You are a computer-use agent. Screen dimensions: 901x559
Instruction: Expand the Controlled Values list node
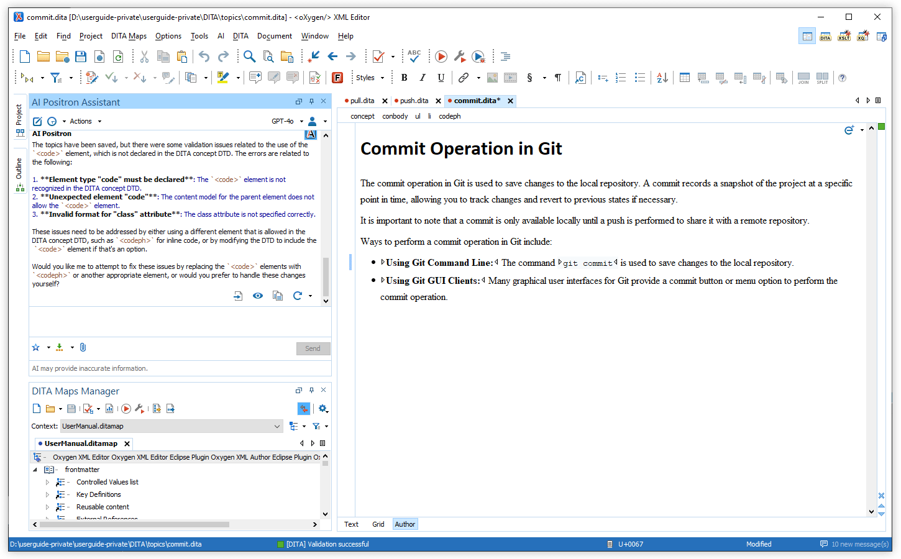(47, 482)
